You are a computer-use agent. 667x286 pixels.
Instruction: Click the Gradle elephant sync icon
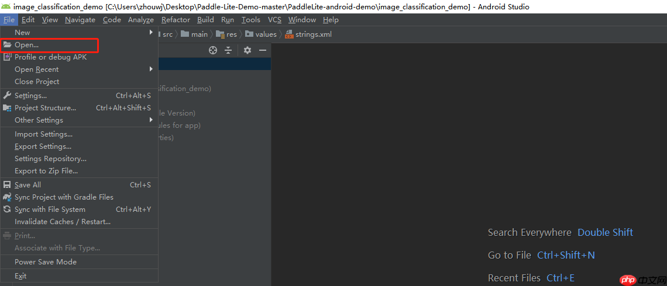[7, 197]
